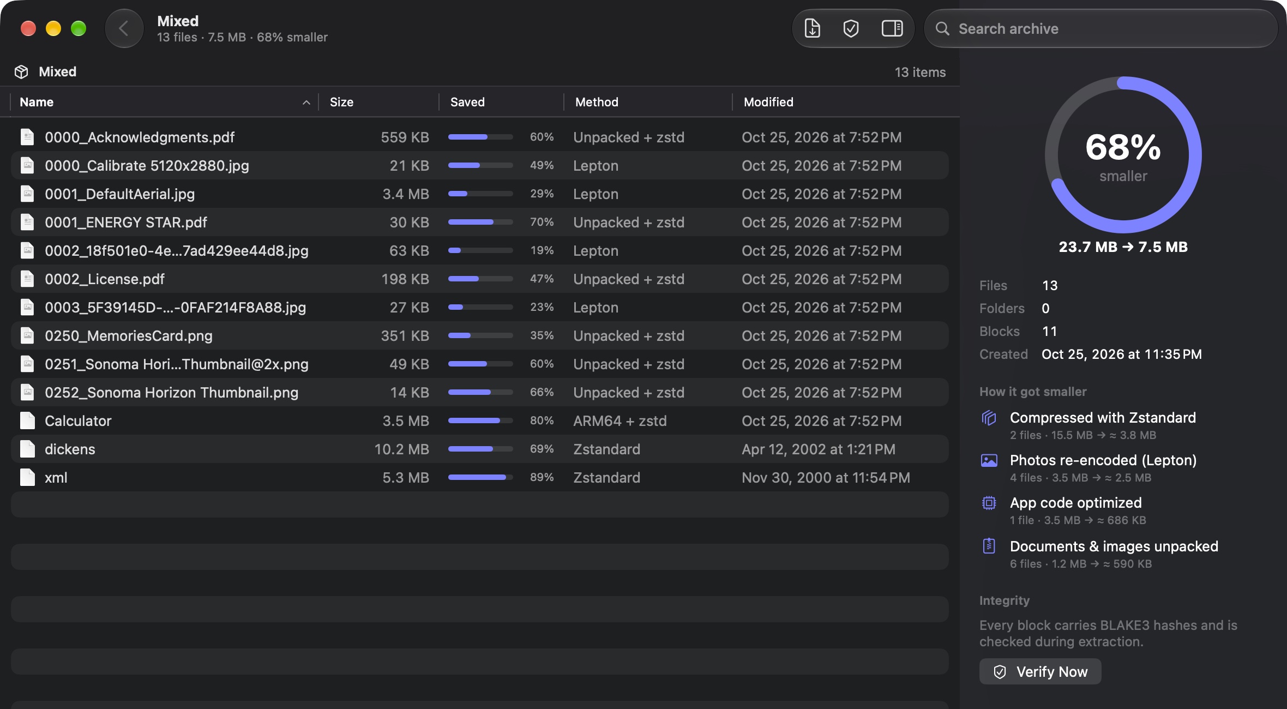Click the 23.7 MB → 7.5 MB summary text
Screen dimensions: 1287x709
coord(1123,247)
